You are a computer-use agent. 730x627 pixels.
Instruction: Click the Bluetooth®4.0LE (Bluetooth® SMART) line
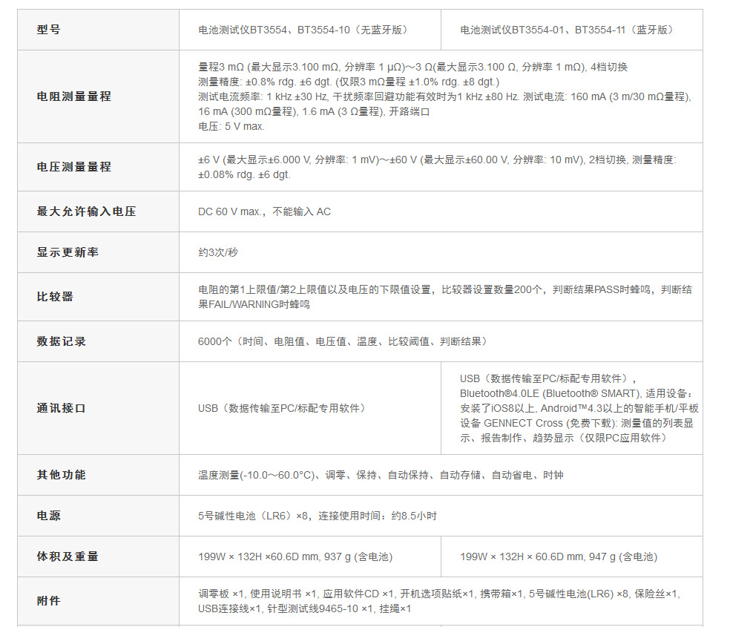click(576, 393)
